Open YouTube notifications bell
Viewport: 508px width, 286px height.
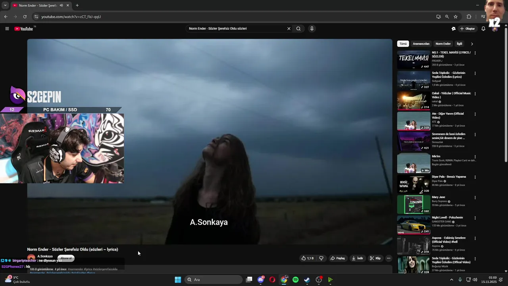pyautogui.click(x=483, y=29)
